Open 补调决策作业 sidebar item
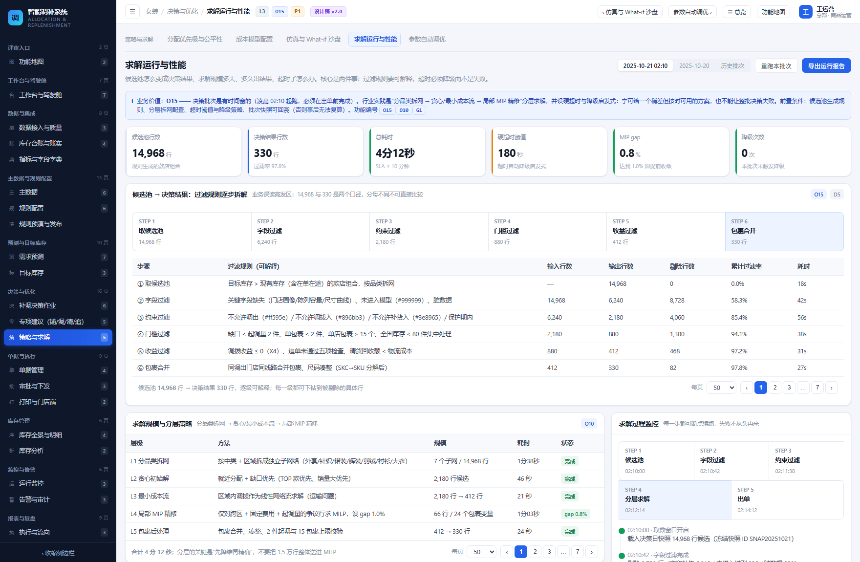860x562 pixels. click(58, 306)
